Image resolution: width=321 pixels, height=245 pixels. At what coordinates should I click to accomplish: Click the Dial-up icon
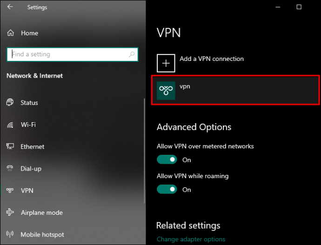click(10, 168)
